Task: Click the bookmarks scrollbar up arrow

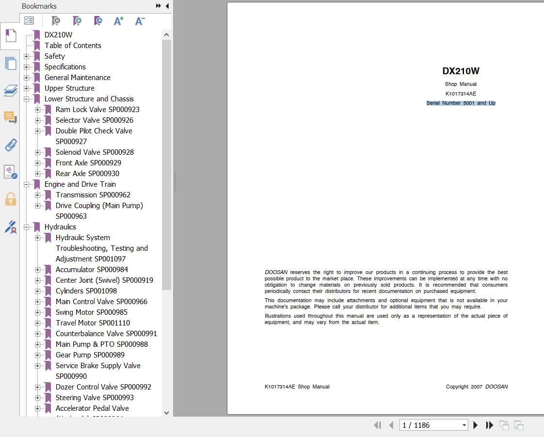Action: 166,35
